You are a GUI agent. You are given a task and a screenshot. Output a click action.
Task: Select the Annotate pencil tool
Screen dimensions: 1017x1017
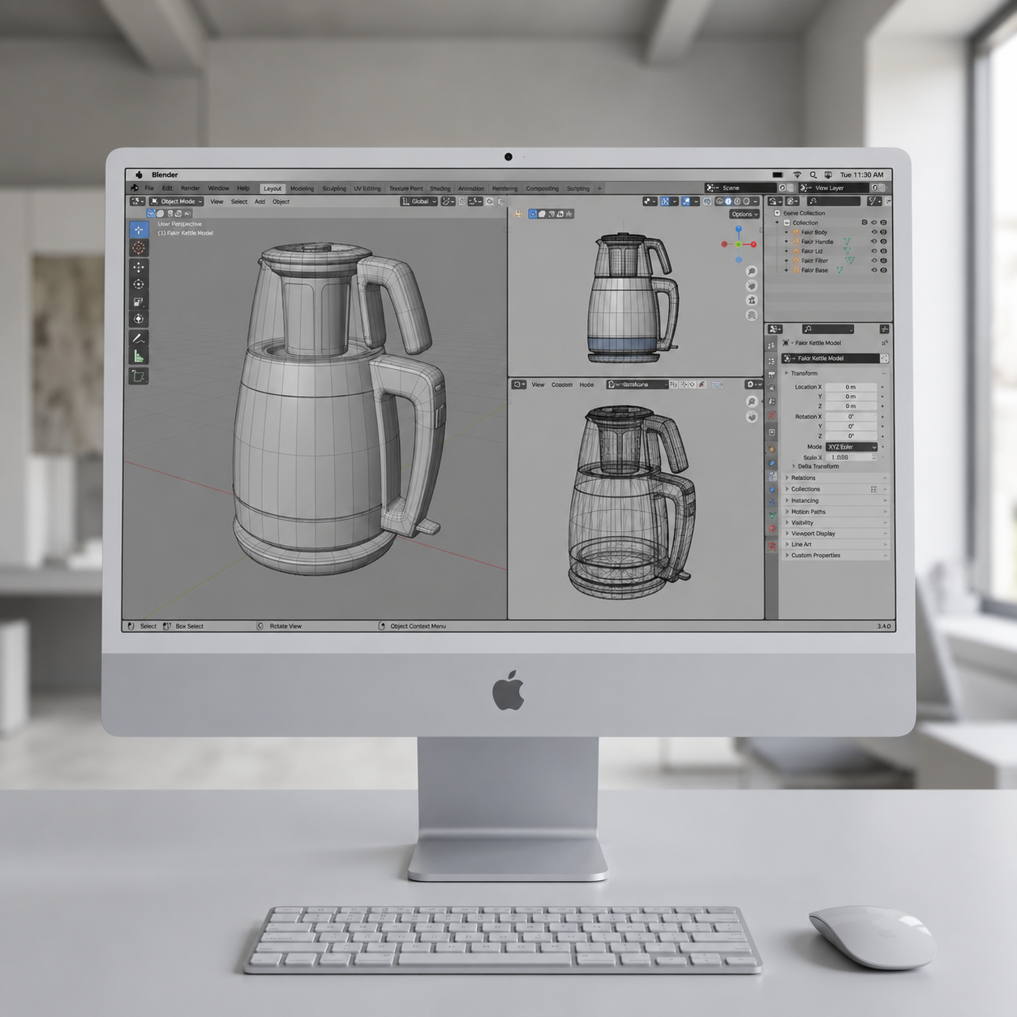(x=139, y=338)
